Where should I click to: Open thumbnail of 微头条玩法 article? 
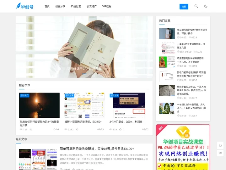click(x=38, y=159)
